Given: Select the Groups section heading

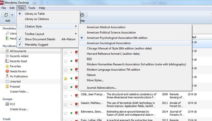Looking at the screenshot, I should [x=7, y=99].
